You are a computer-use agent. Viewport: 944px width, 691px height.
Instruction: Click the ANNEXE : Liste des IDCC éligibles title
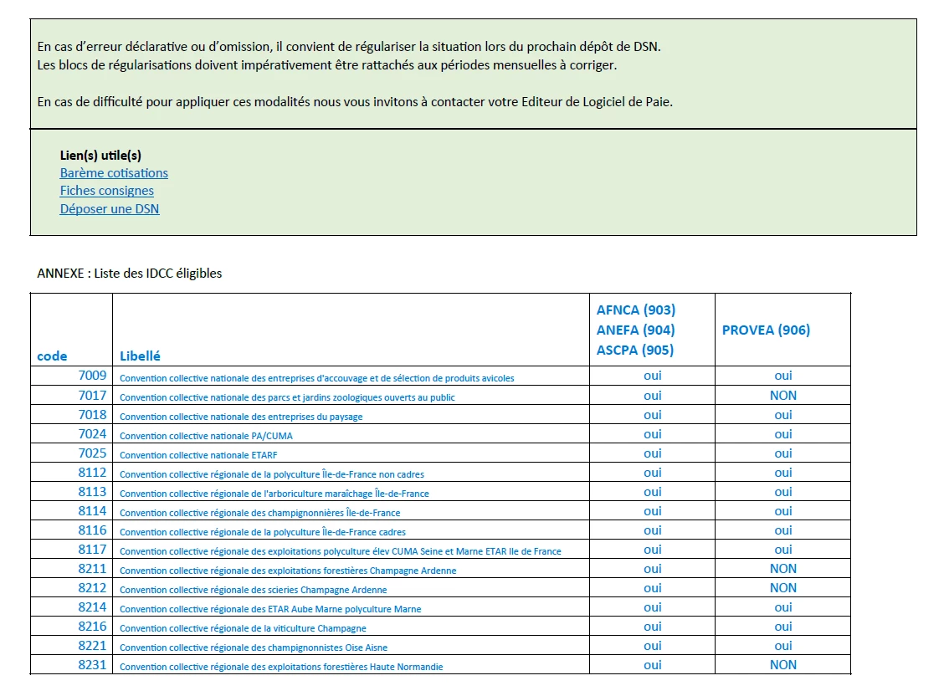point(130,274)
